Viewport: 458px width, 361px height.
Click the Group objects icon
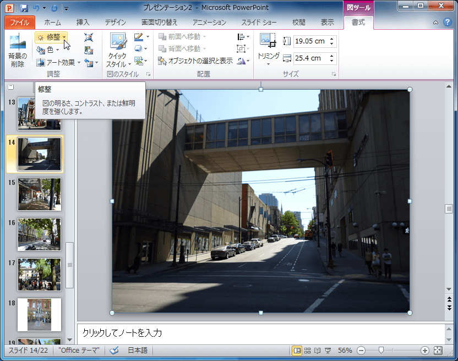click(241, 49)
